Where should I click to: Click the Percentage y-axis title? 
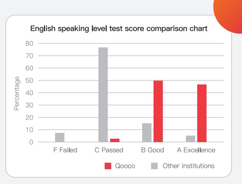(x=17, y=94)
